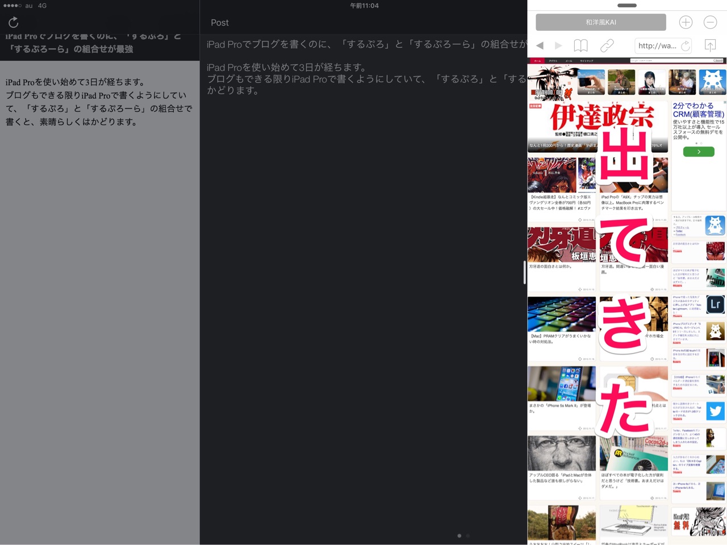Open the chef food category thumbnail

682,82
